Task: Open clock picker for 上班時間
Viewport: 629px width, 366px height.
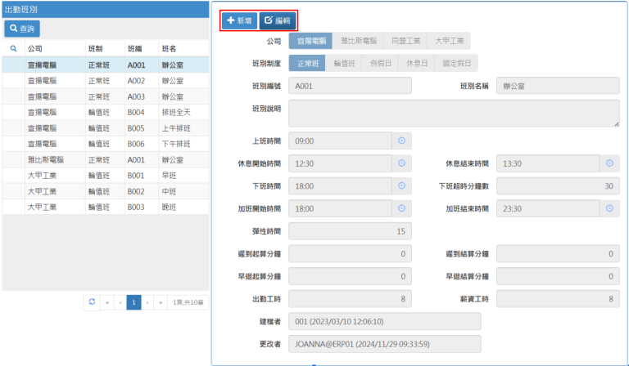Action: (x=401, y=141)
